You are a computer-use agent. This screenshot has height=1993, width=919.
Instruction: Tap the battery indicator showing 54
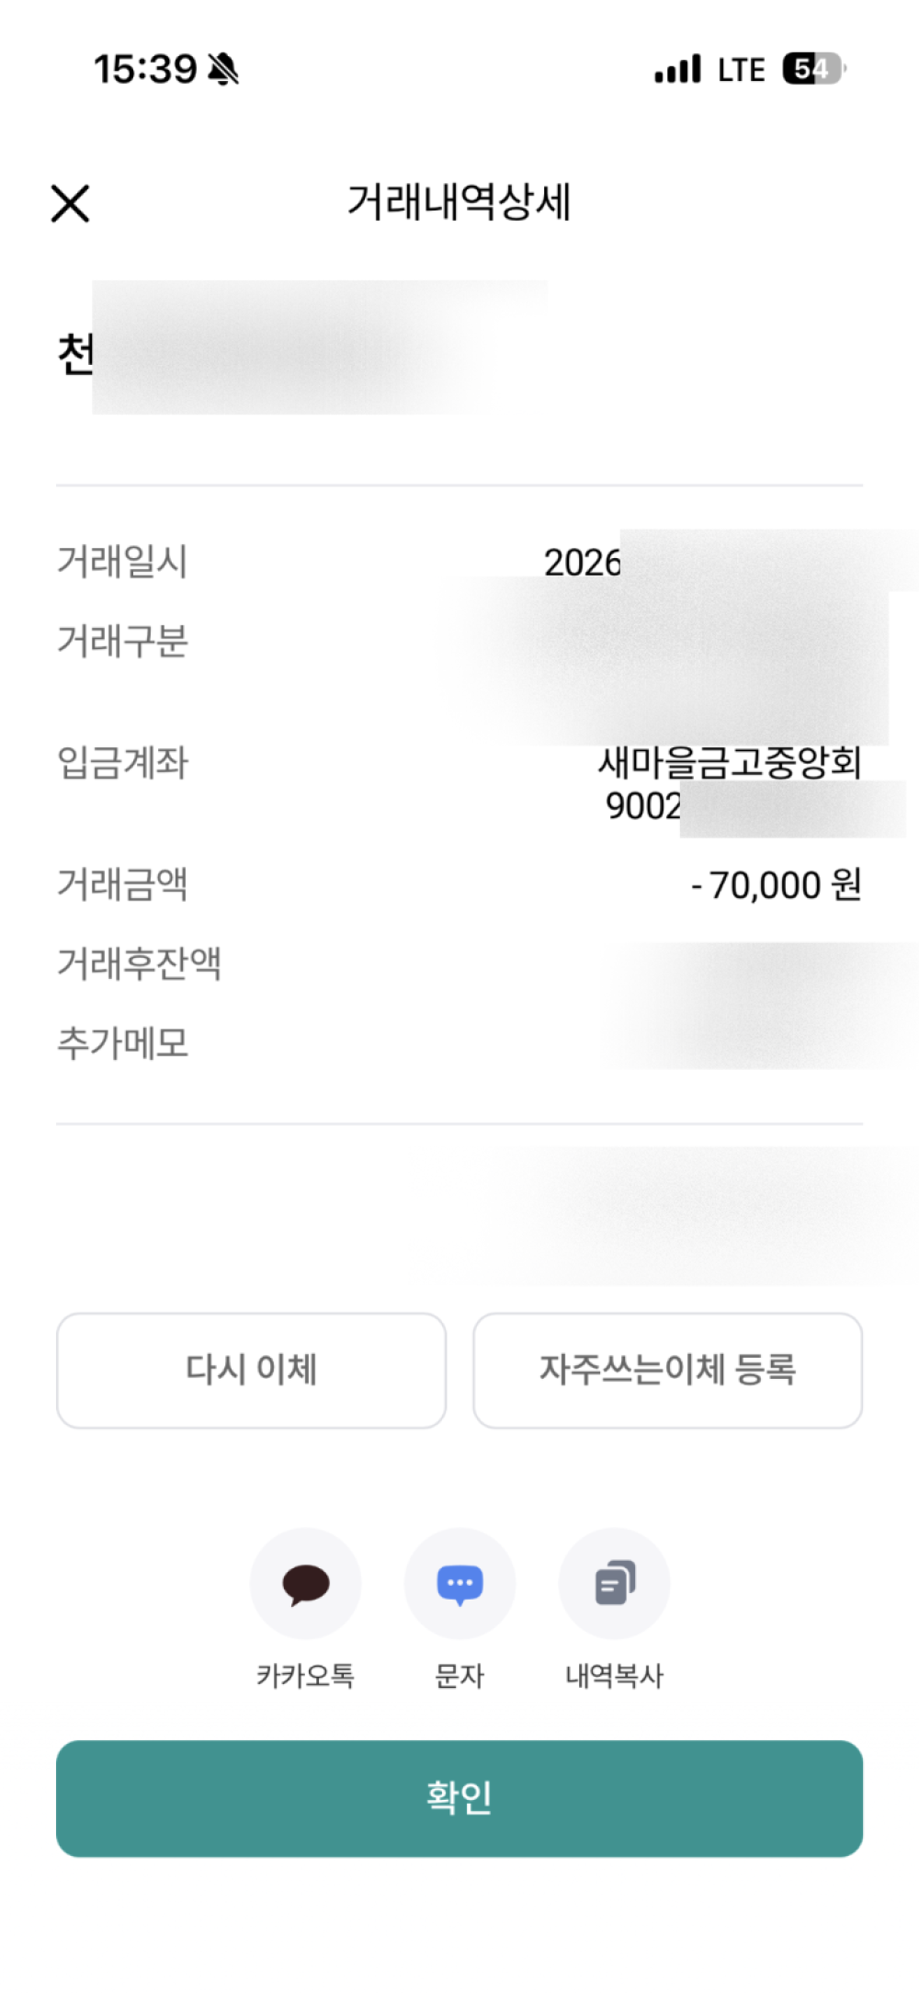point(812,69)
